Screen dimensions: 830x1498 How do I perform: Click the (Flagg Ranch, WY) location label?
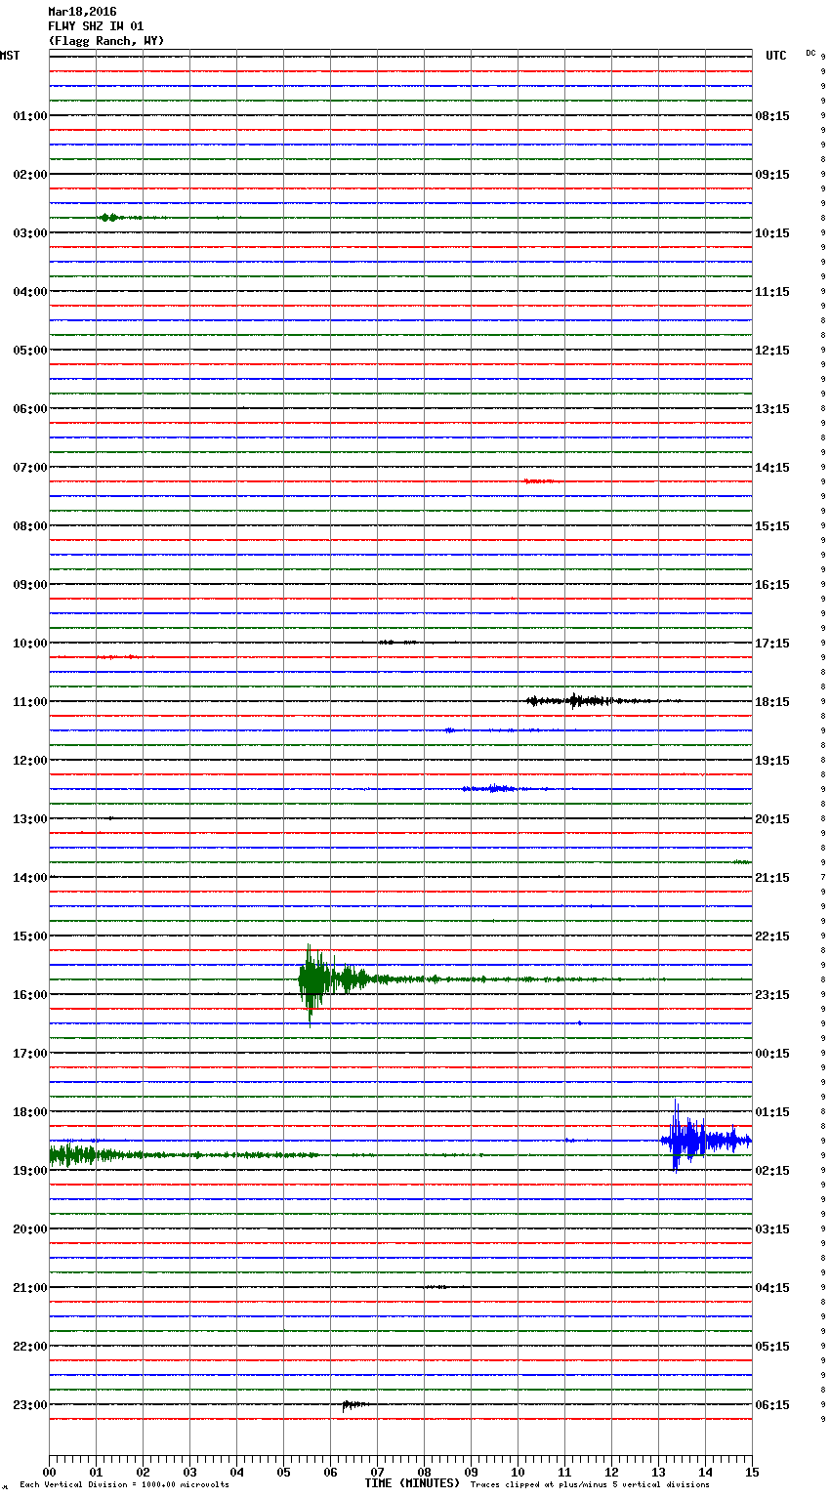106,41
